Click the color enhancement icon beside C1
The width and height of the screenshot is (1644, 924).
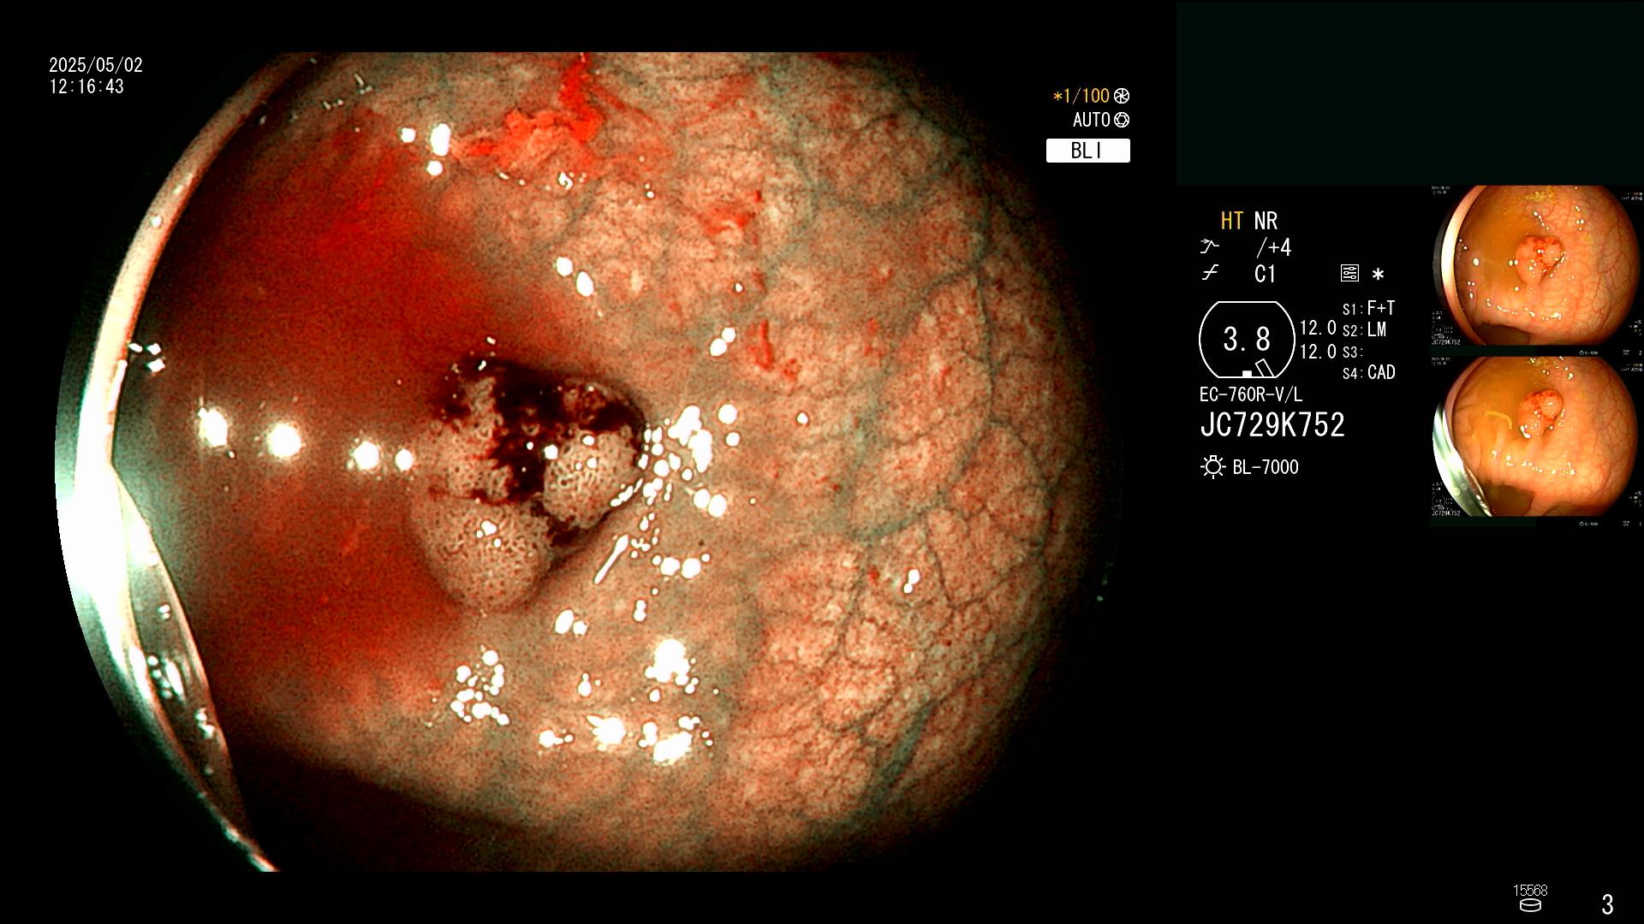[1210, 274]
